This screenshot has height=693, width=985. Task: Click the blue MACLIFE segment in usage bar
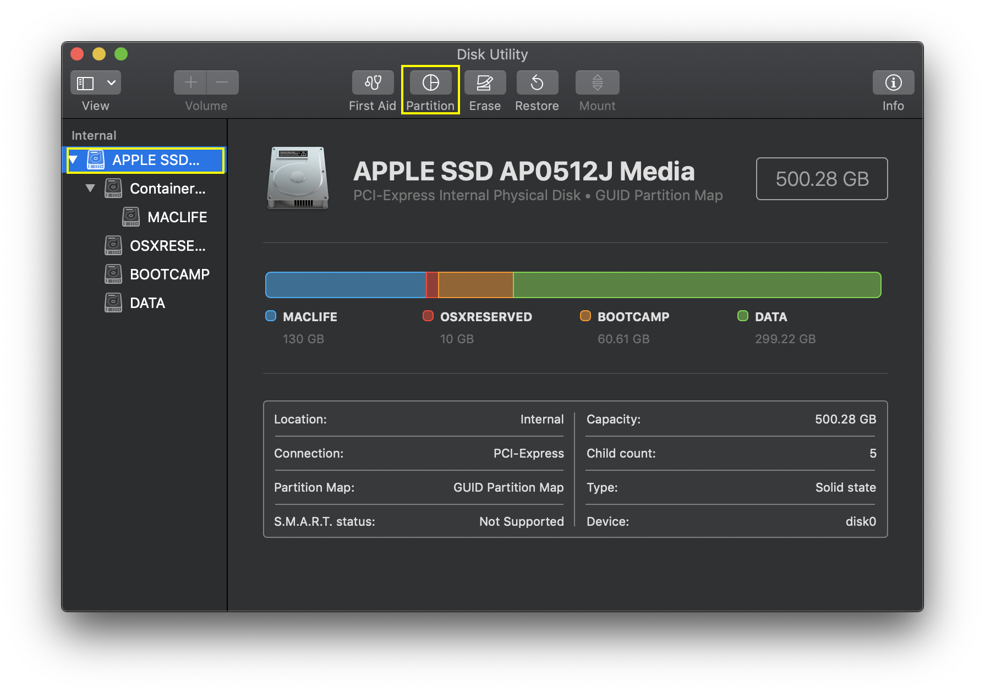tap(346, 285)
